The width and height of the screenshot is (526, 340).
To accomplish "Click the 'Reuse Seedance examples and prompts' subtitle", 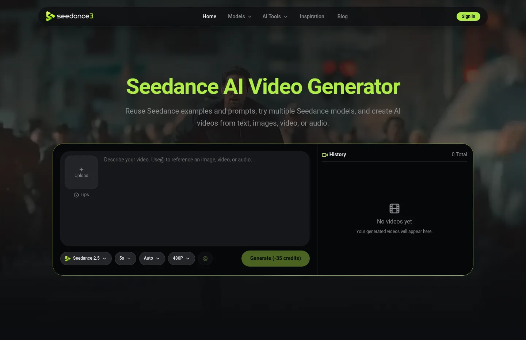I will pyautogui.click(x=263, y=117).
